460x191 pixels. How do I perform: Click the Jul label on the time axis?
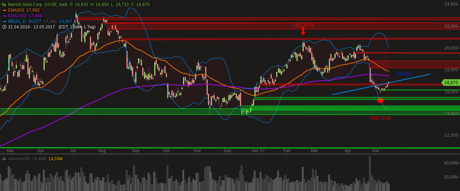[x=73, y=151]
